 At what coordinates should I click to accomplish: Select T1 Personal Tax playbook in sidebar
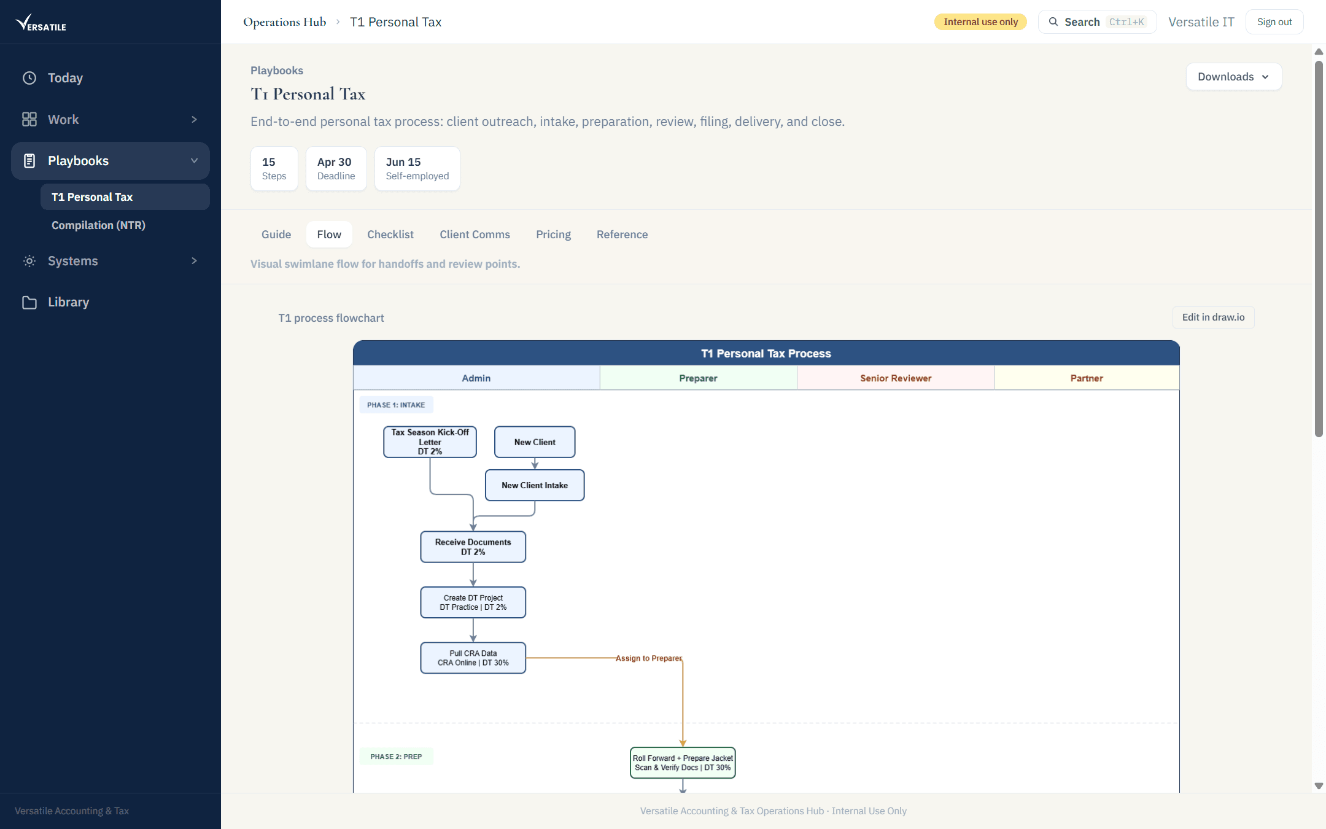125,197
